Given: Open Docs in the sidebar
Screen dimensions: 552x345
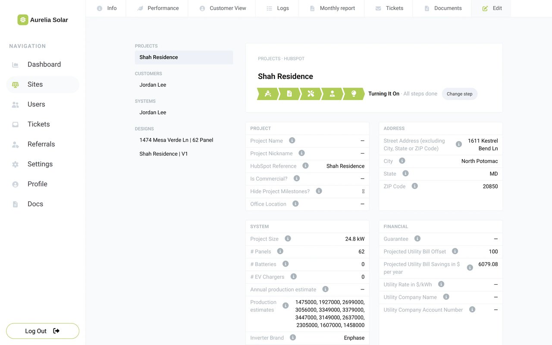Looking at the screenshot, I should [x=43, y=204].
